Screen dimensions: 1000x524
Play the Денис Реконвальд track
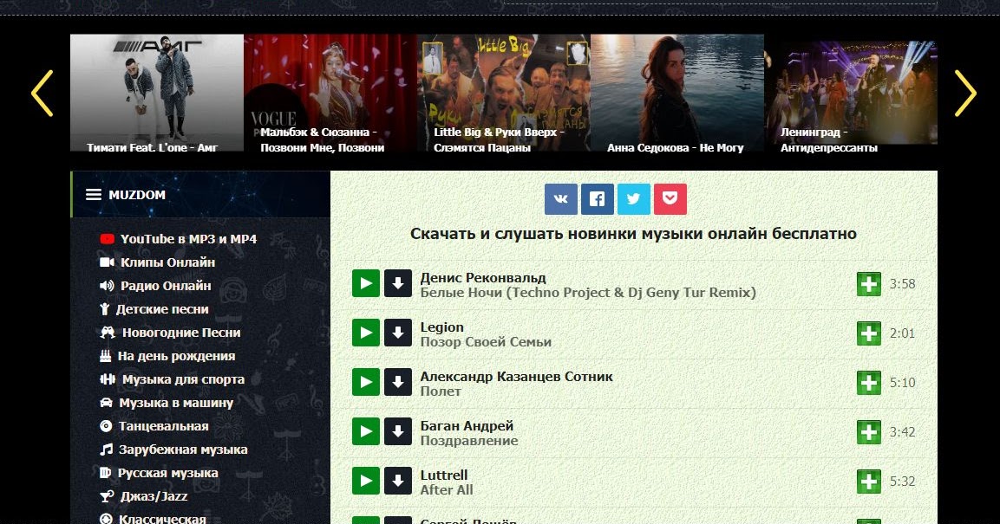[x=366, y=283]
